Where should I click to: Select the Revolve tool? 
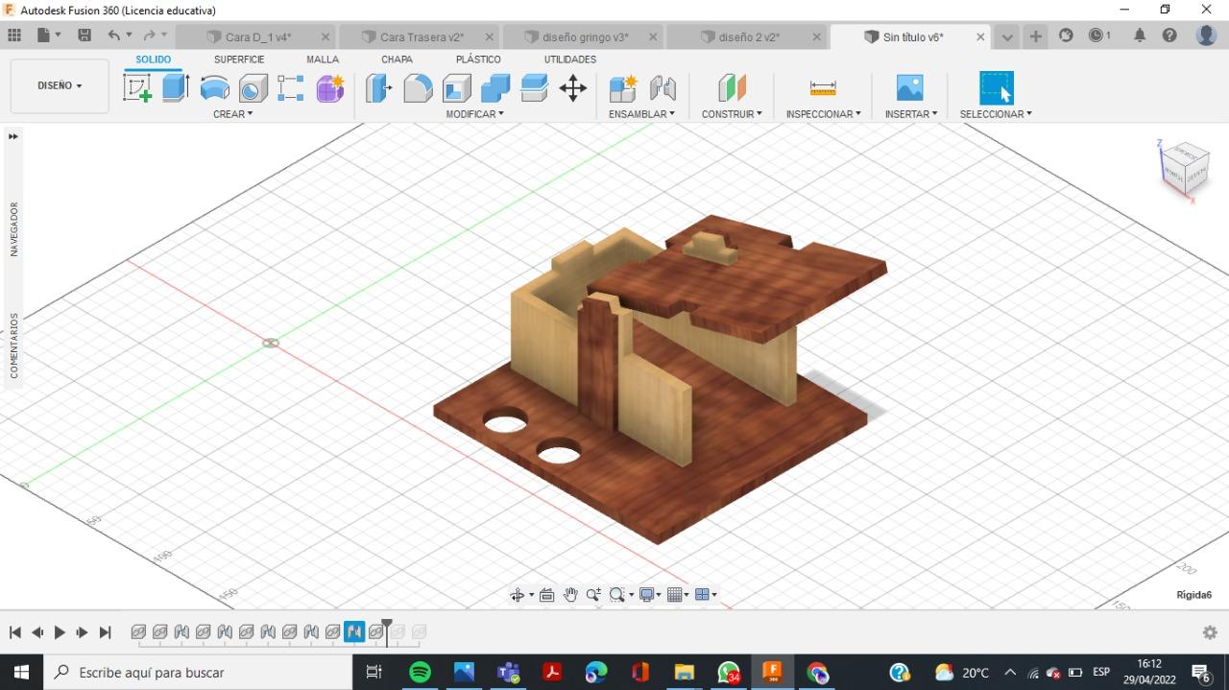214,89
